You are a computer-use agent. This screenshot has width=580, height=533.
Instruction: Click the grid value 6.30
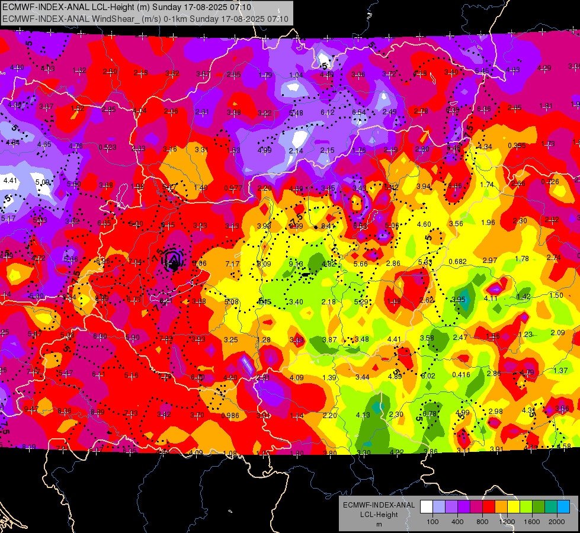coord(100,336)
